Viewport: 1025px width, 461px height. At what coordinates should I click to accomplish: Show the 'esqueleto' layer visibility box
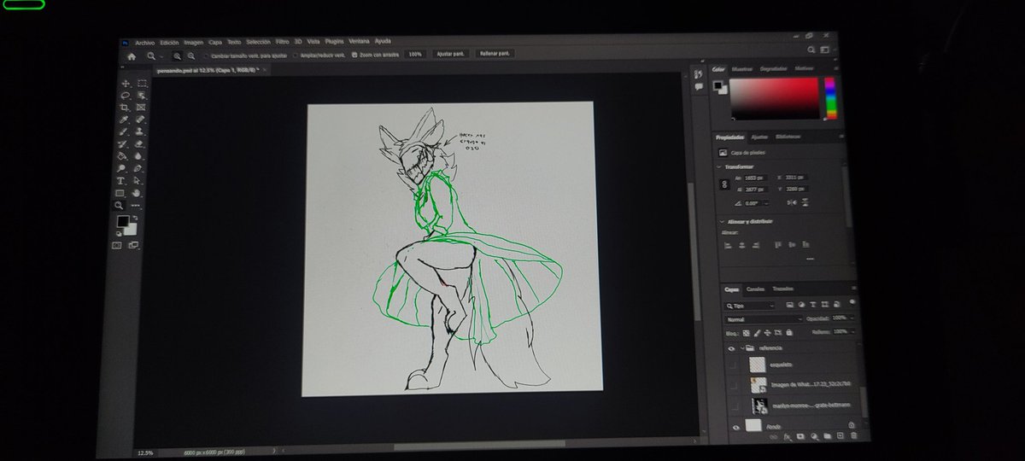[x=733, y=365]
